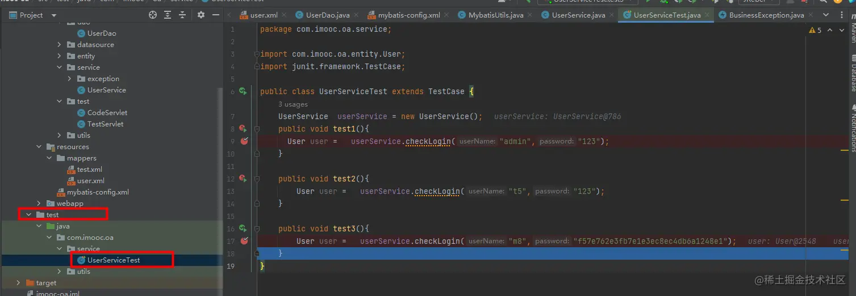Close the MybatisUtils.java tab
The image size is (856, 296).
pos(531,15)
